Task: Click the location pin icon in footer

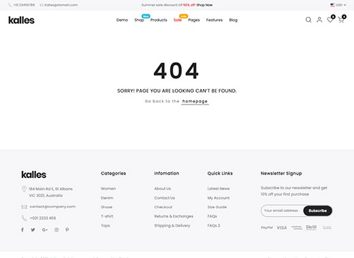Action: [24, 189]
